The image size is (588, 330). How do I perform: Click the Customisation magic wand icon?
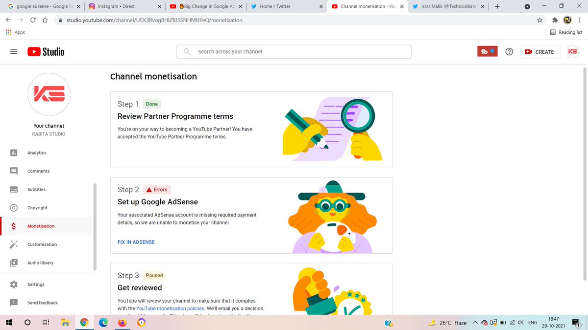tap(14, 244)
